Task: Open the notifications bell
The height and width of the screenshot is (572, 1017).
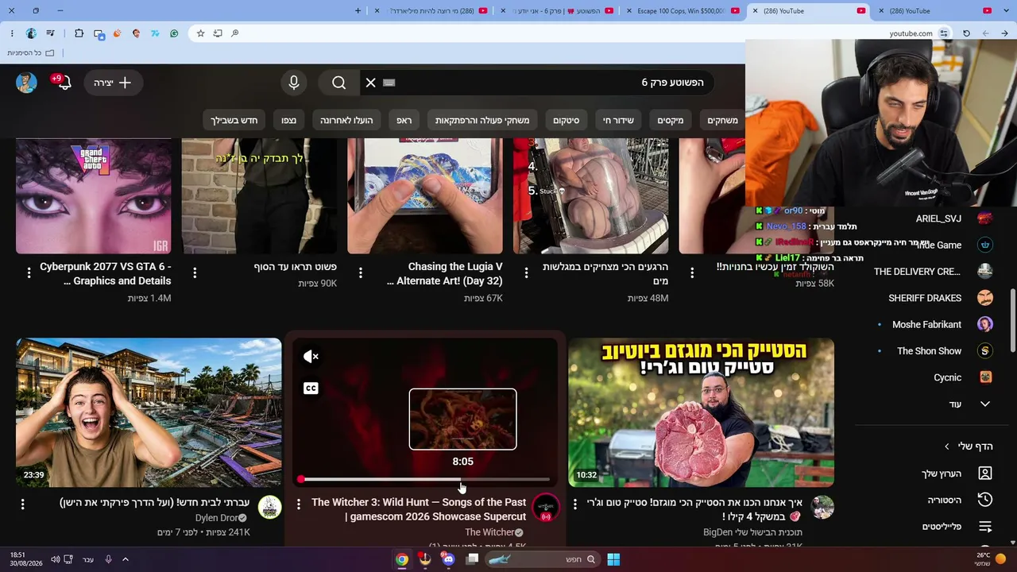Action: [64, 83]
